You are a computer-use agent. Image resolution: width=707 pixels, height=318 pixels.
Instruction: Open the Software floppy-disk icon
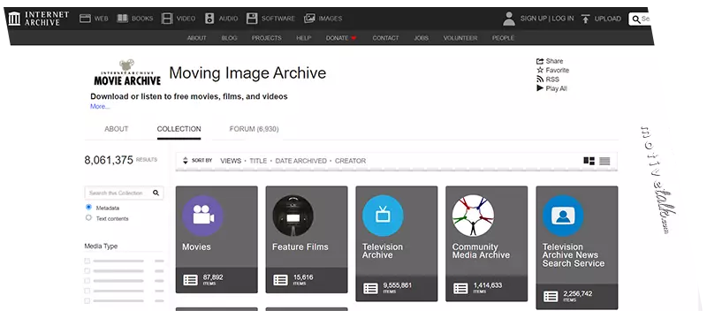click(x=252, y=19)
